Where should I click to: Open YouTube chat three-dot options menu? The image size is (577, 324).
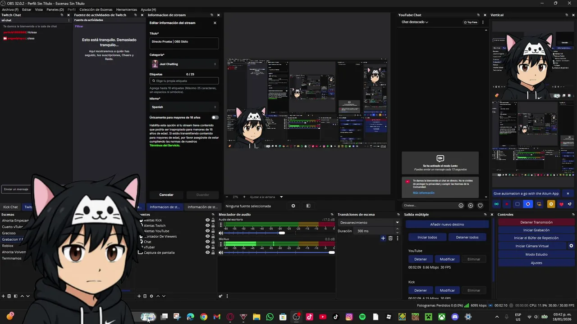483,22
